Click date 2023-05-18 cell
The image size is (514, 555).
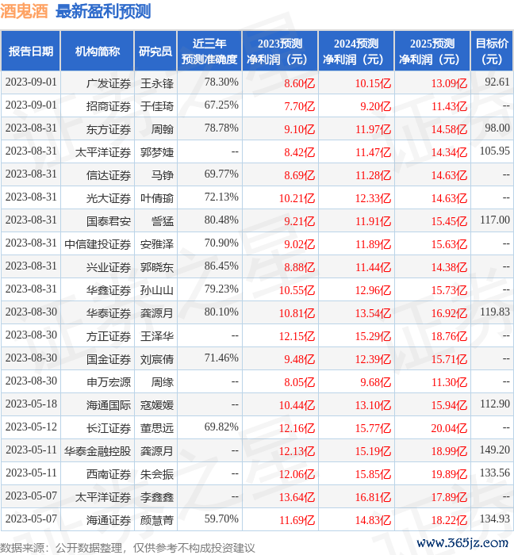(x=31, y=404)
